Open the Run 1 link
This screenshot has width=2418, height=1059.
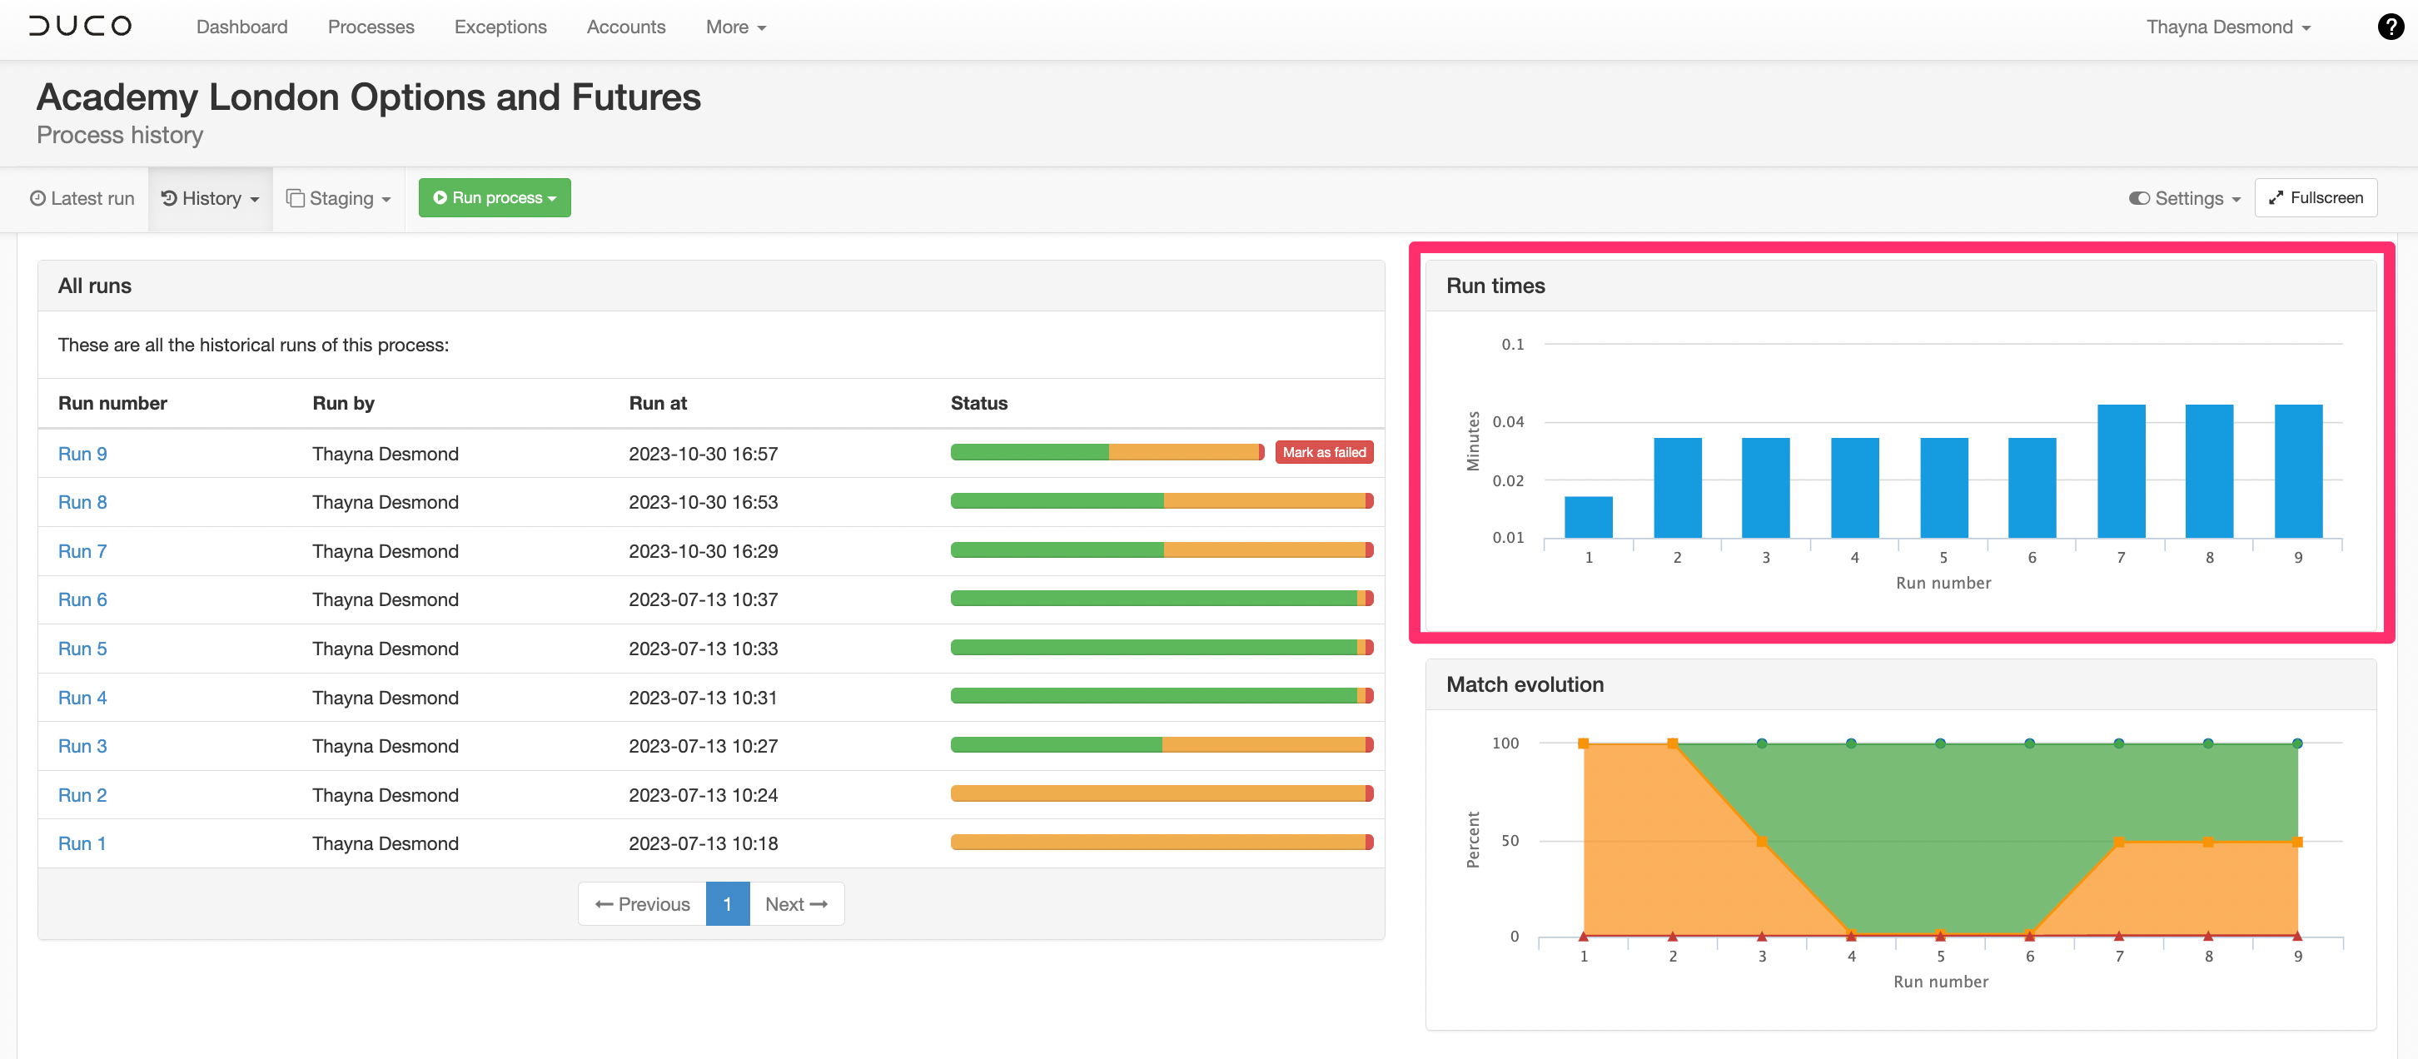[82, 843]
